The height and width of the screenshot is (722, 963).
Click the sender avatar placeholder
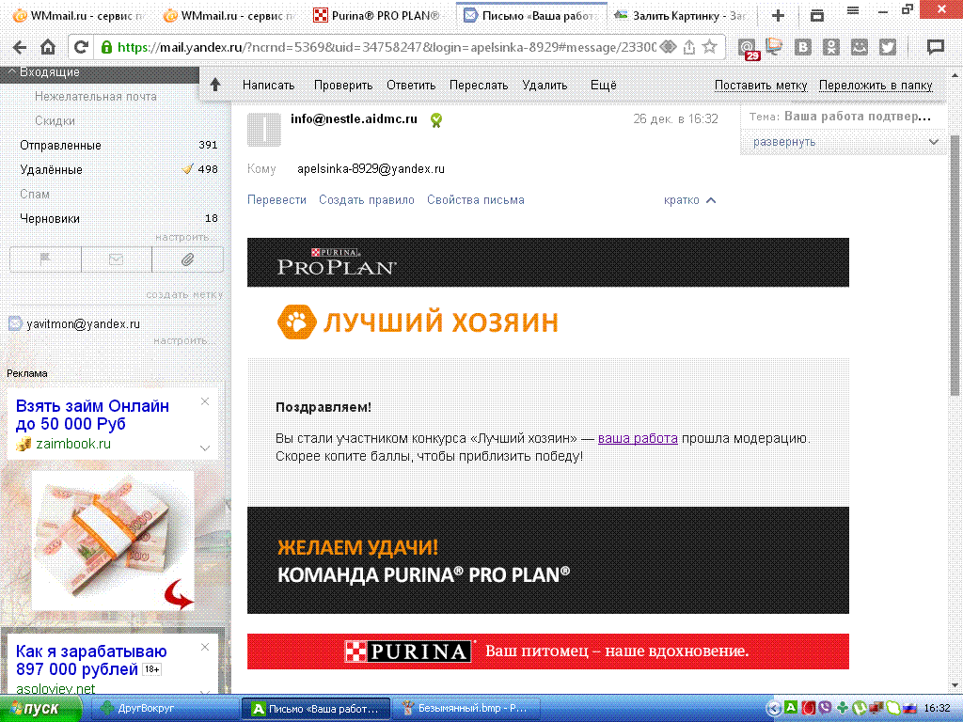[x=264, y=130]
